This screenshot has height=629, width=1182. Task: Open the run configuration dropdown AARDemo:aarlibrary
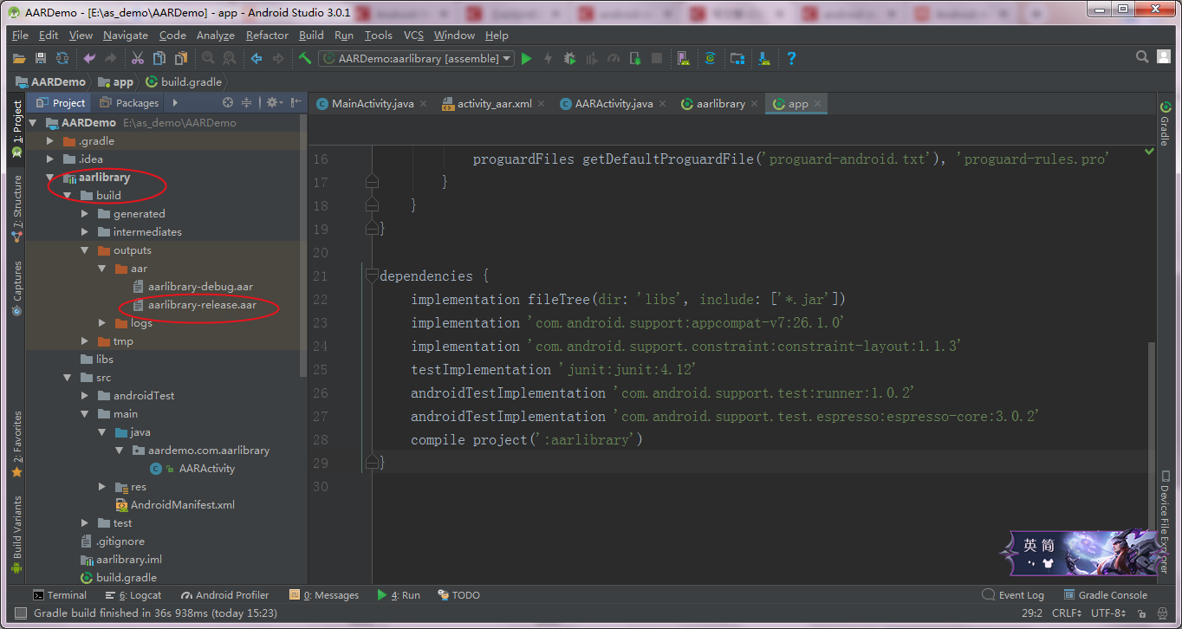414,58
